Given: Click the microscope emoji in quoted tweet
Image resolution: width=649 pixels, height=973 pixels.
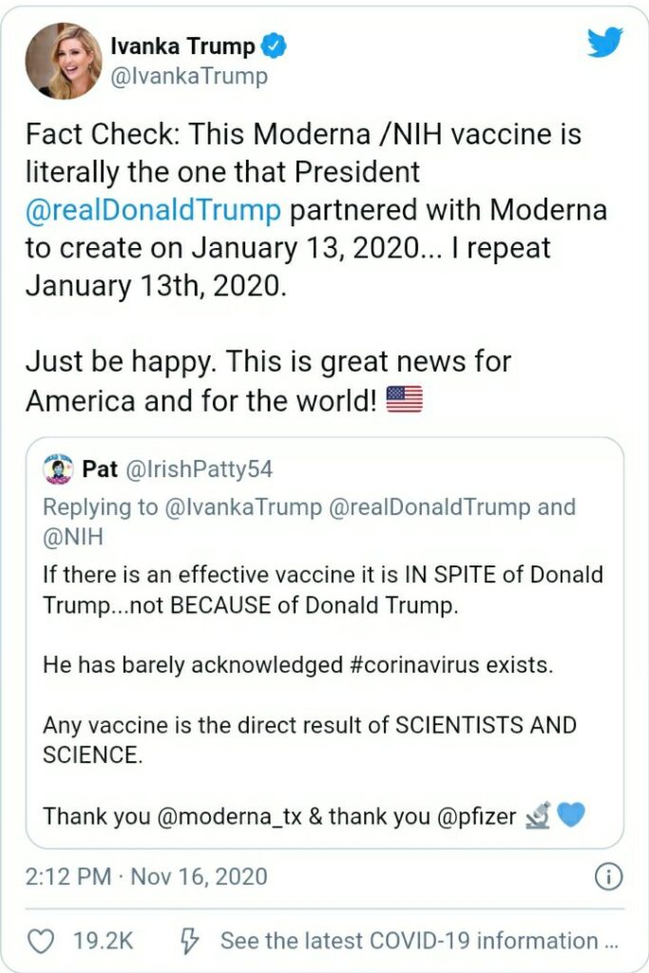Looking at the screenshot, I should [538, 815].
